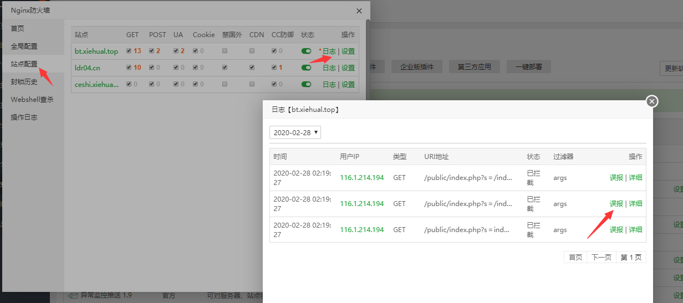Close the Nginx防火墙 window
683x303 pixels.
coord(359,11)
